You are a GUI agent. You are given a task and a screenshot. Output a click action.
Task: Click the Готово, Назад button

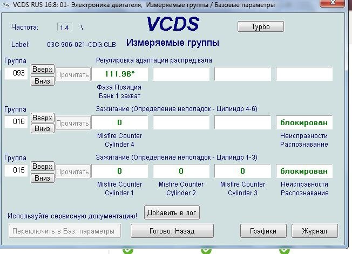[x=172, y=231]
